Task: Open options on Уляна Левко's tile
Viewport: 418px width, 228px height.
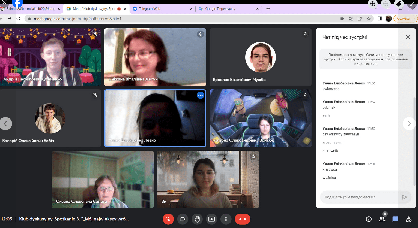Action: 200,95
